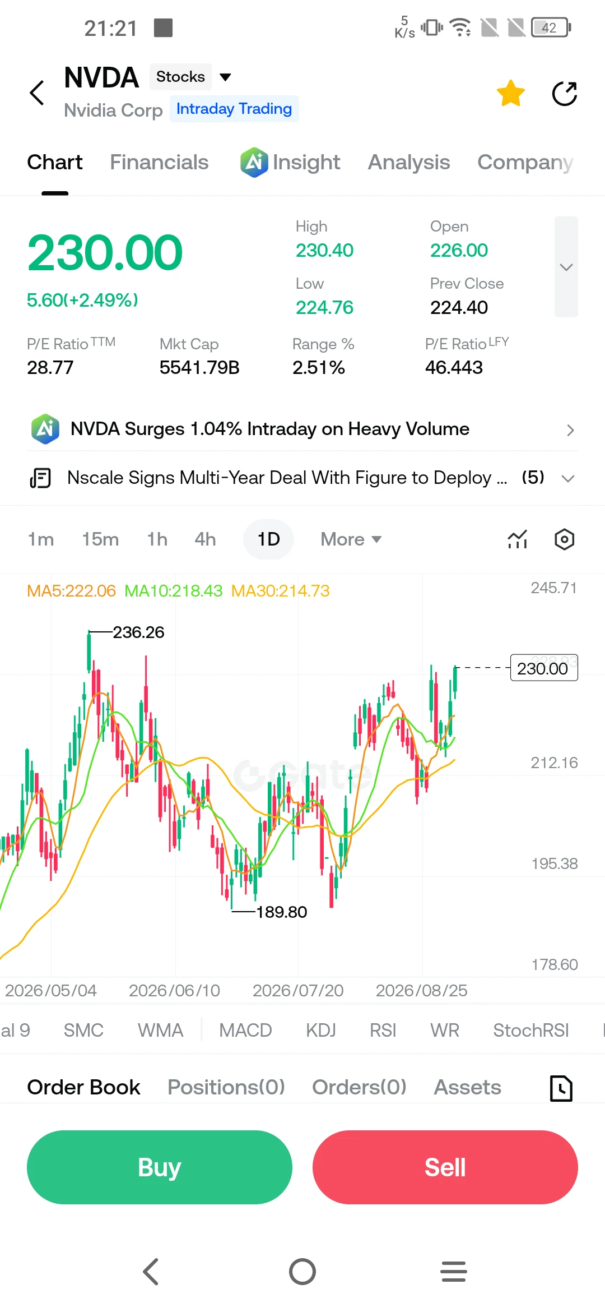Viewport: 605px width, 1312px height.
Task: Tap the Range % 2.51% value
Action: pyautogui.click(x=319, y=367)
